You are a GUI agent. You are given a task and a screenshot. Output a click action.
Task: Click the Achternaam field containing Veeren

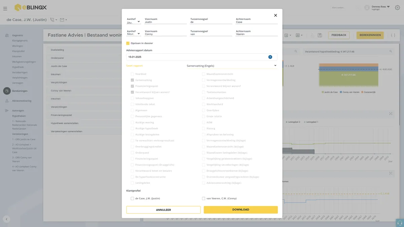[x=257, y=34]
